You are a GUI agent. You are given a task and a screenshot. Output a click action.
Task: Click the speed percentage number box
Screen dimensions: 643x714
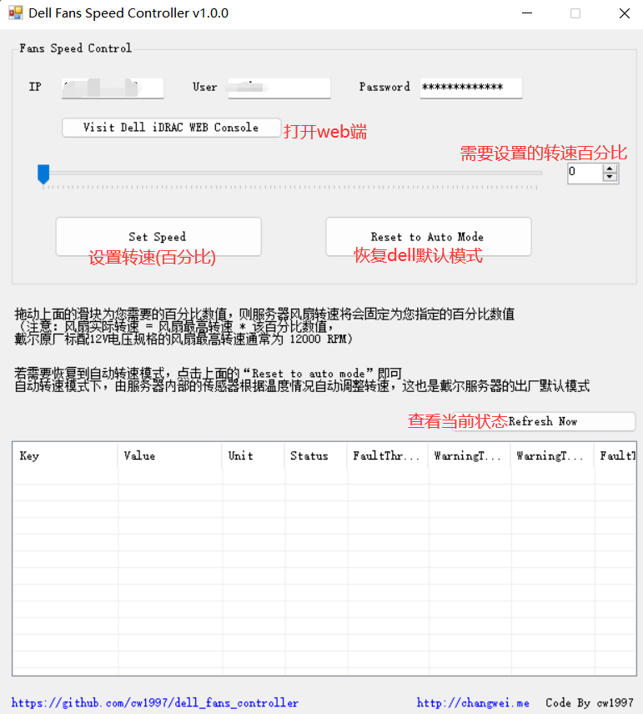click(584, 173)
